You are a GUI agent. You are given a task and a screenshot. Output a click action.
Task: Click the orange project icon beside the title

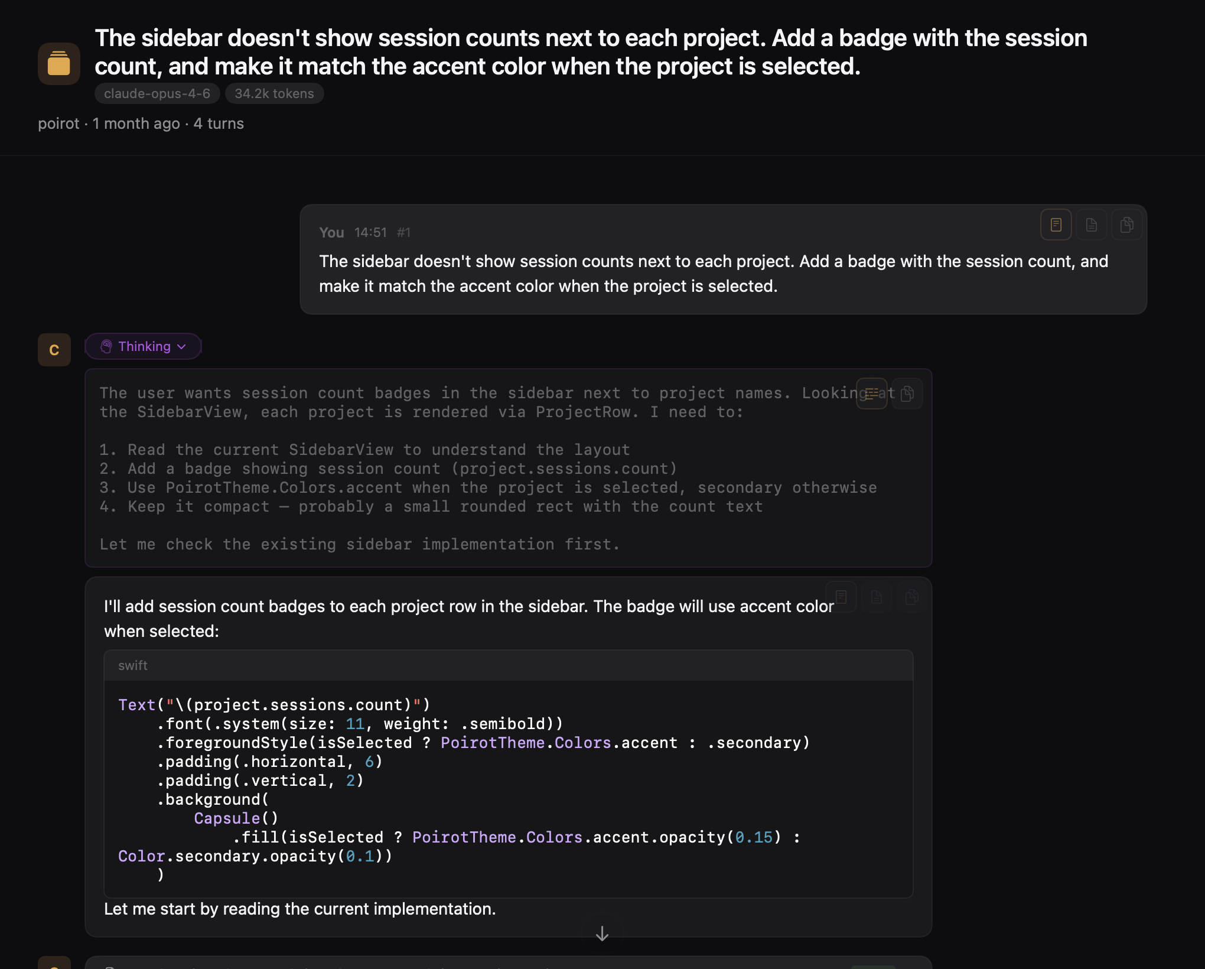click(58, 63)
